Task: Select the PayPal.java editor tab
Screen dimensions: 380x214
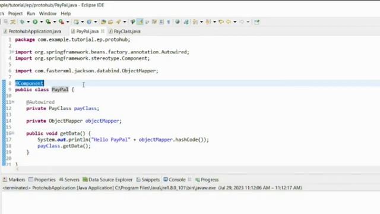Action: (87, 32)
